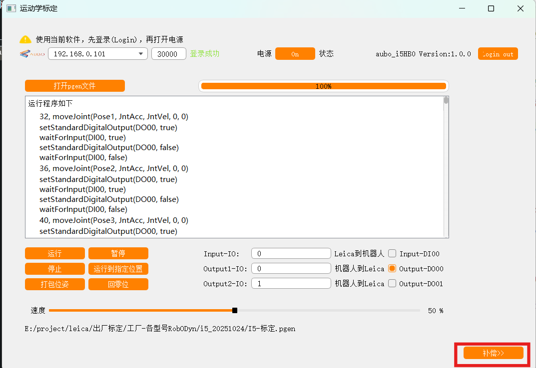Go to compensation via 补偿>> button
Screen dimensions: 536x368
click(493, 353)
